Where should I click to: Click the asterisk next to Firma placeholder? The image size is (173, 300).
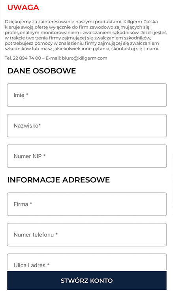(31, 203)
